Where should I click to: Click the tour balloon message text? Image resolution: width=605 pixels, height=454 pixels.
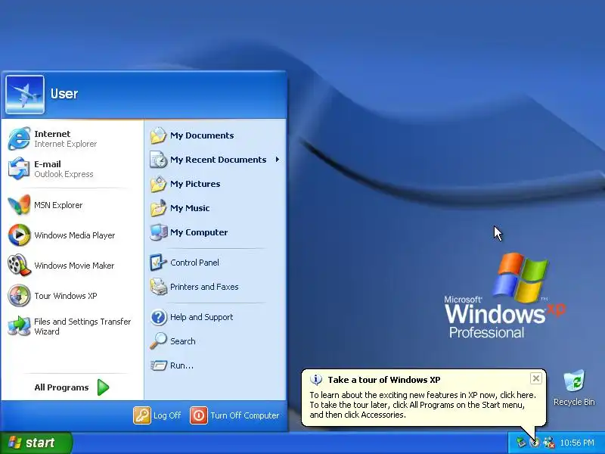coord(423,405)
